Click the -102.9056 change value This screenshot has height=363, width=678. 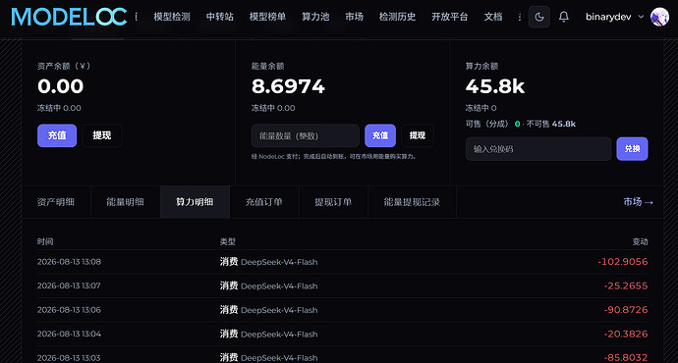coord(623,262)
